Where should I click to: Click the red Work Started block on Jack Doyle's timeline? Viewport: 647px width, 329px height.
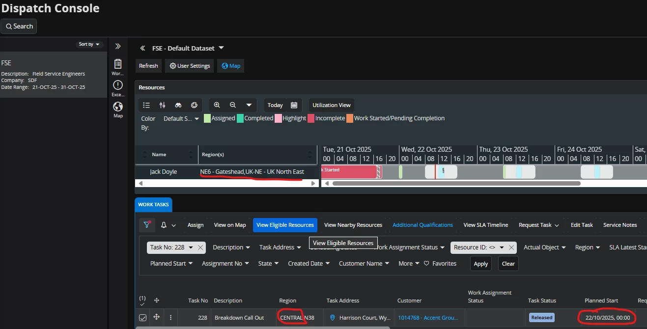click(348, 172)
